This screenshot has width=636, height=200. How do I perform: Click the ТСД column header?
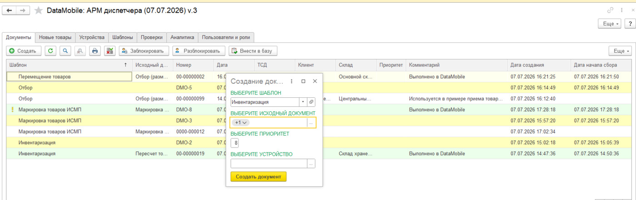[x=274, y=65]
